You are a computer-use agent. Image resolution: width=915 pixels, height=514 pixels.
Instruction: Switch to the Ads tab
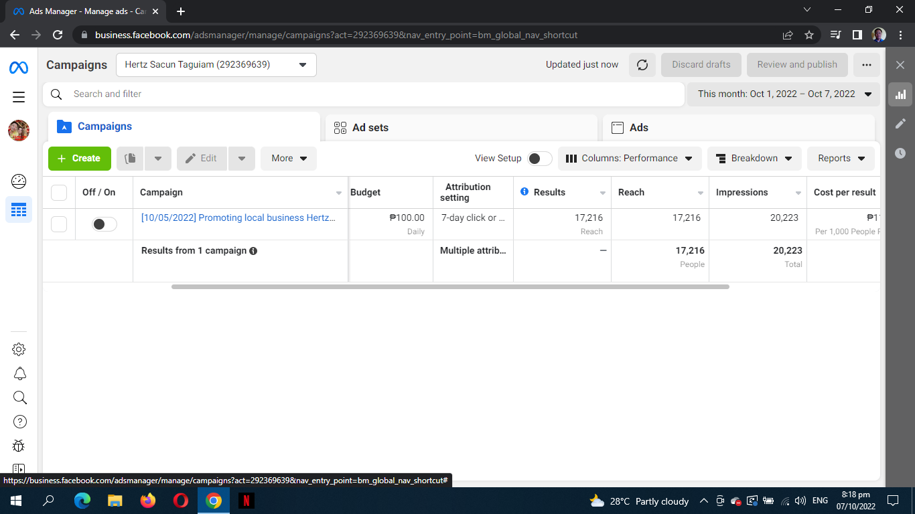coord(739,128)
